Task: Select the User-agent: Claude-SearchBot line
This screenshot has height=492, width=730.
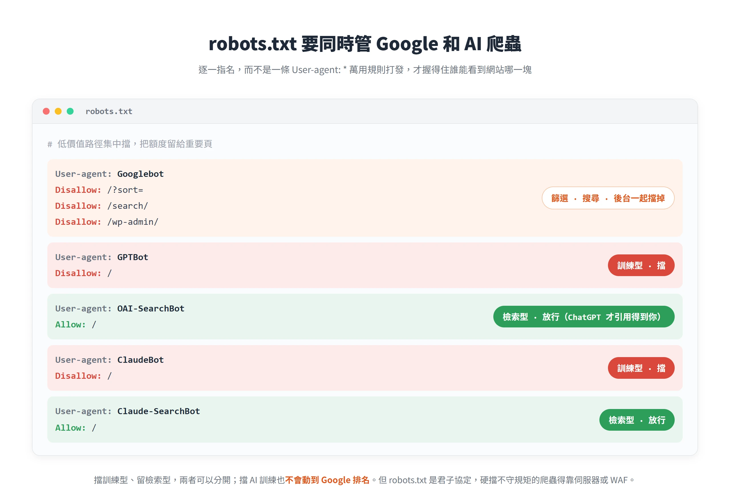Action: (x=128, y=411)
